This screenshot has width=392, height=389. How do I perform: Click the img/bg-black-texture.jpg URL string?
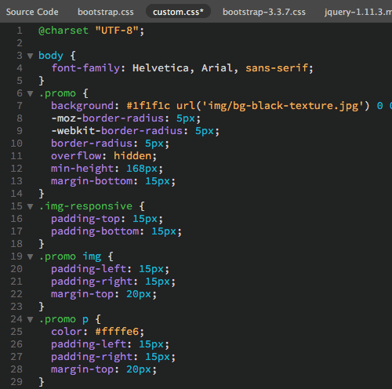click(x=283, y=106)
